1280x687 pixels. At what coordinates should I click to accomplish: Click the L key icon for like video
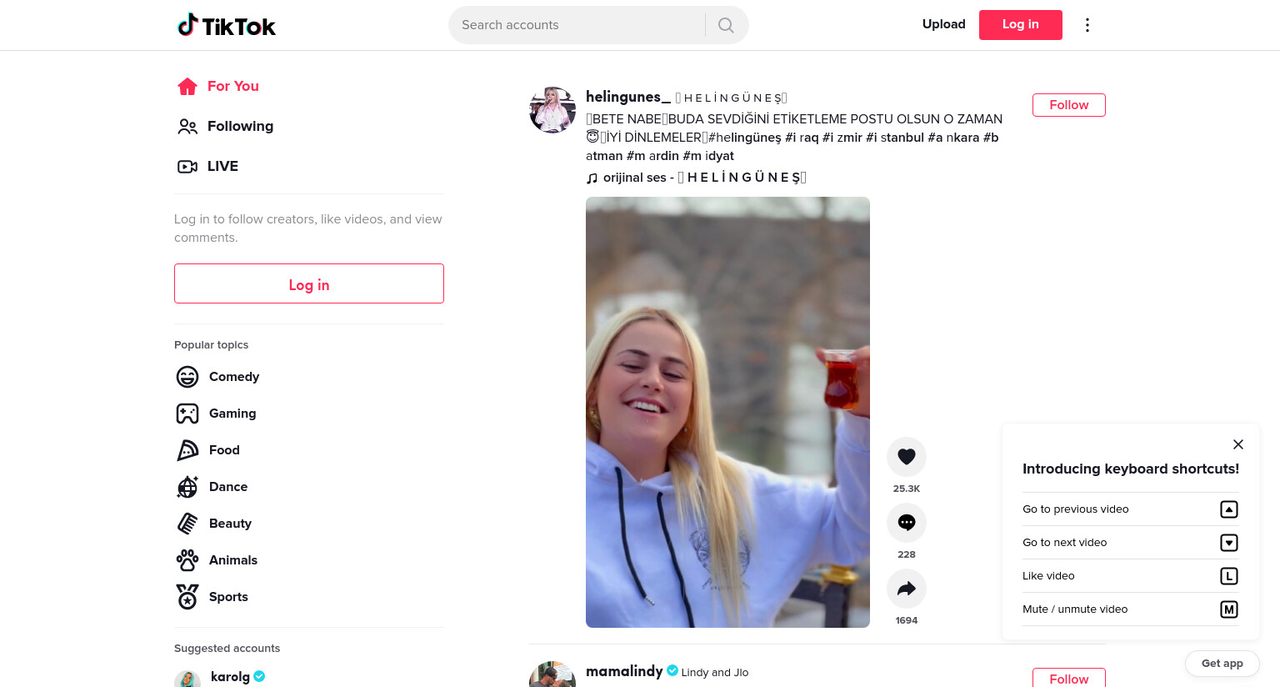click(1229, 576)
